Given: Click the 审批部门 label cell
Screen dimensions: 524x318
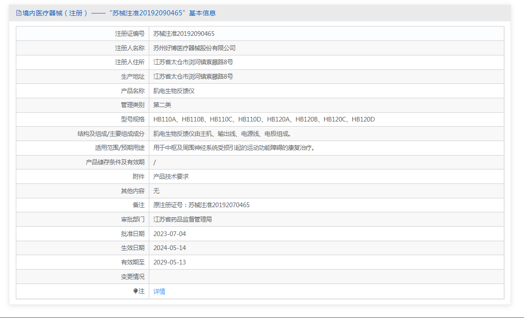Looking at the screenshot, I should [x=83, y=220].
